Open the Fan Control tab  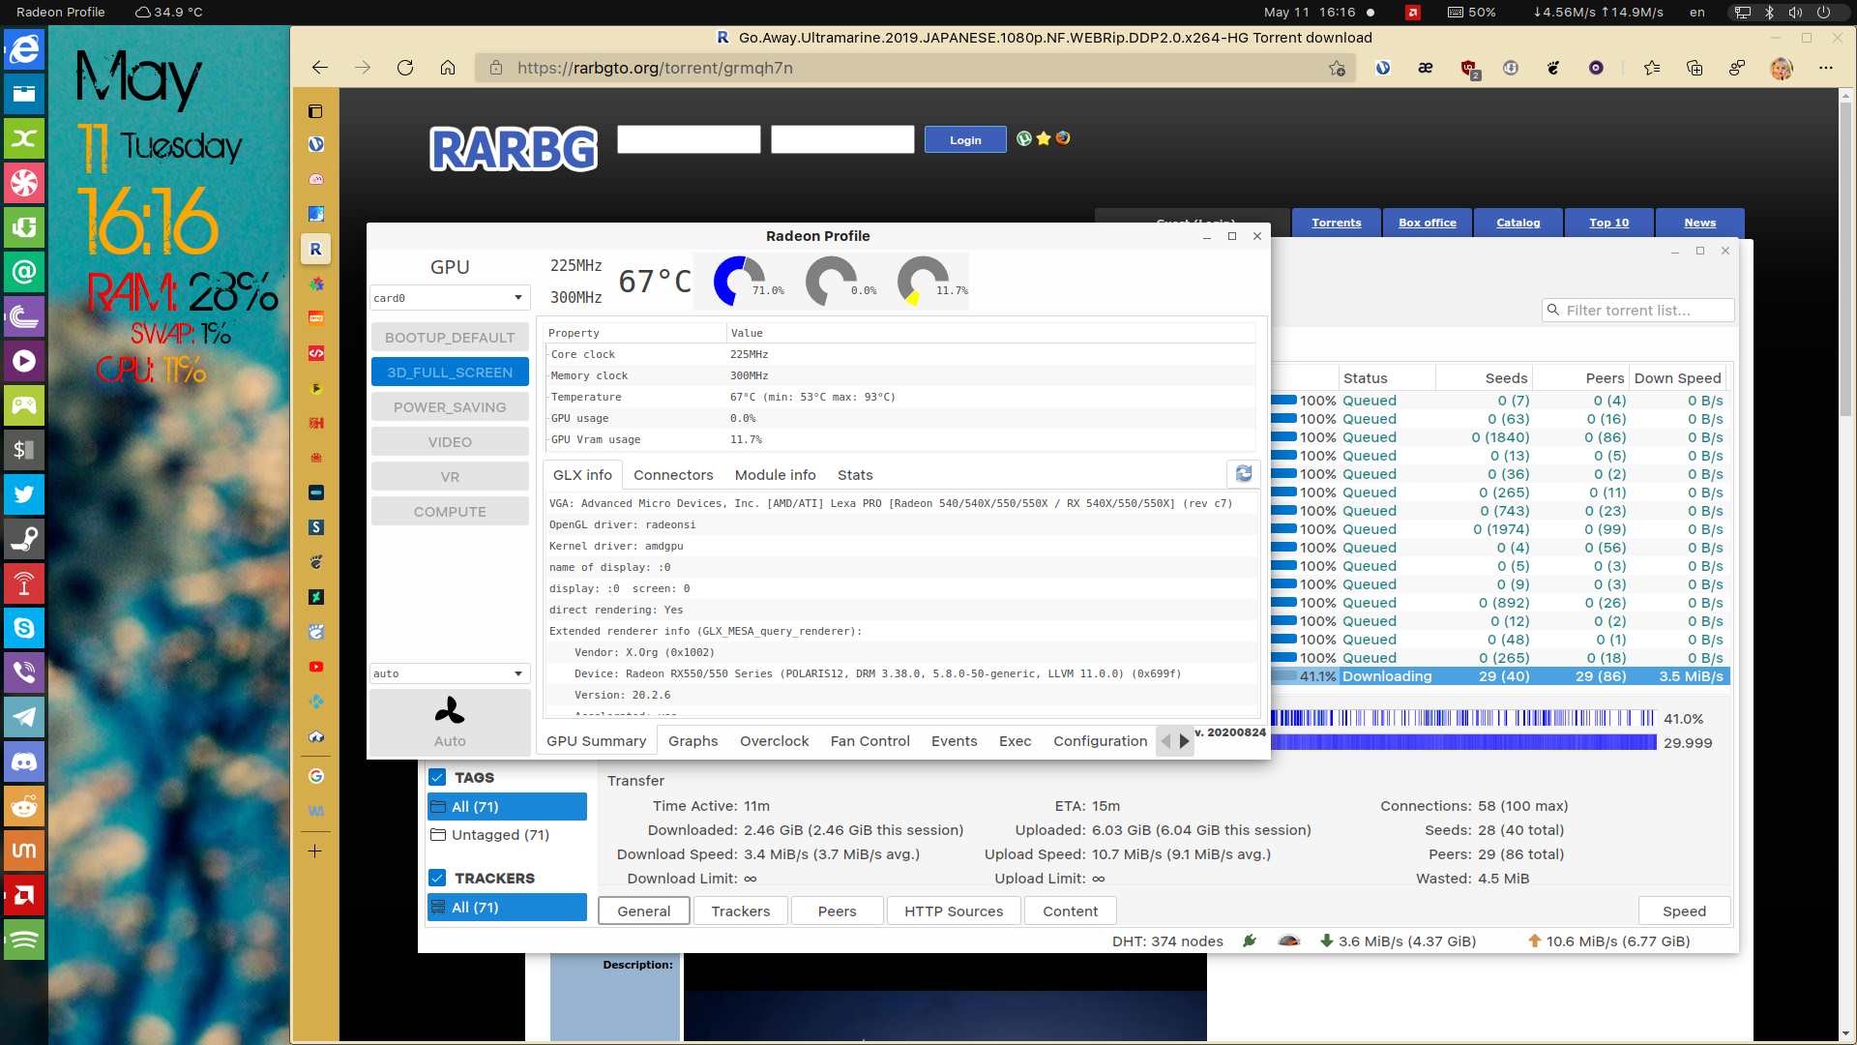870,741
